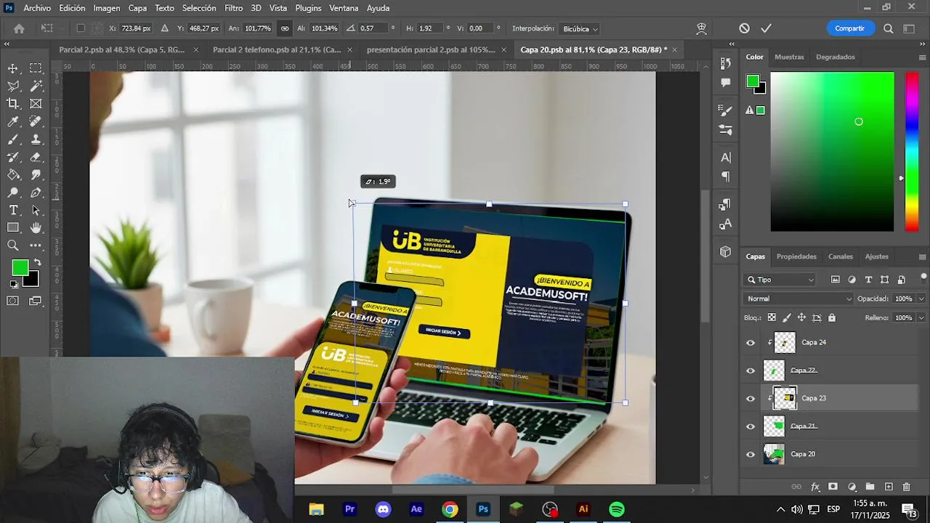Expand the Relleno value dropdown arrow
The width and height of the screenshot is (930, 523).
coord(921,317)
